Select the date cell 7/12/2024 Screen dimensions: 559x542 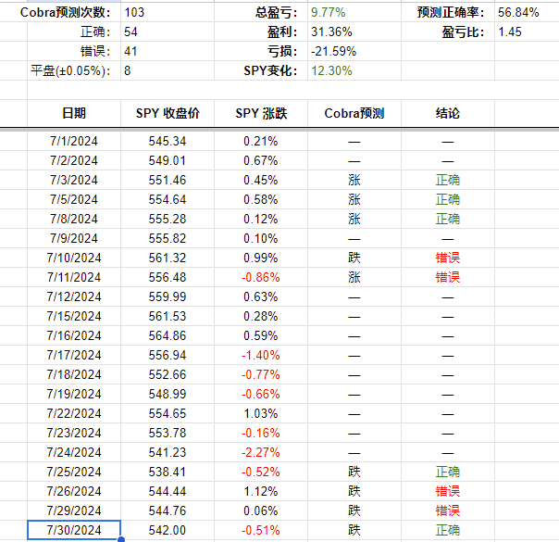coord(74,296)
